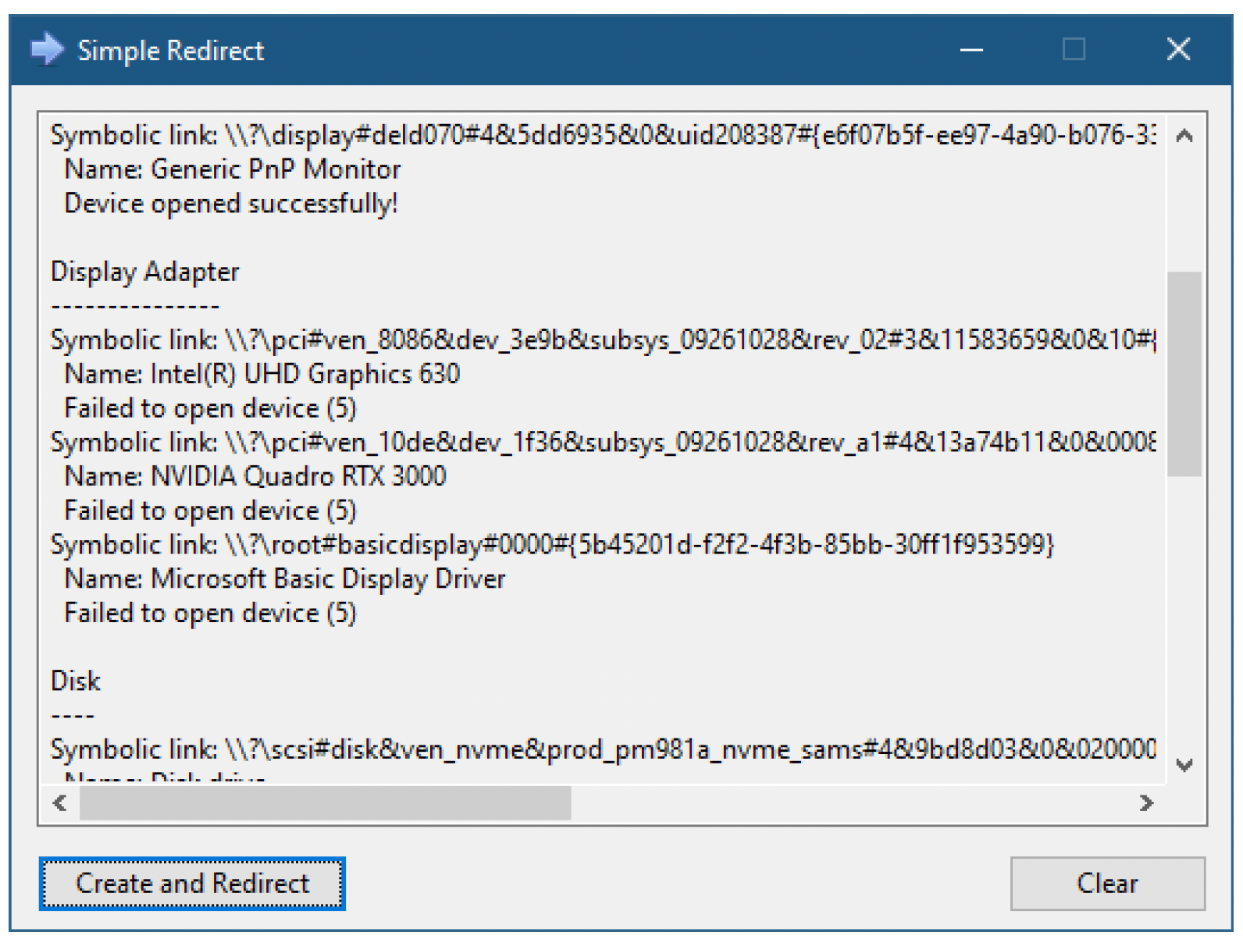Click the horizontal scrollbar left arrow
1243x943 pixels.
(x=59, y=803)
